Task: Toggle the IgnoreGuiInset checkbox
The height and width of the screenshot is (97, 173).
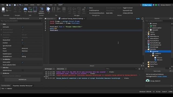Action: pos(23,46)
